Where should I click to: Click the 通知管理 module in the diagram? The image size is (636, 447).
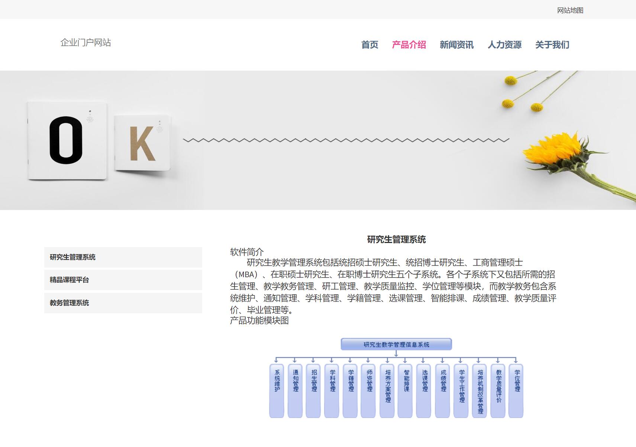tap(295, 391)
